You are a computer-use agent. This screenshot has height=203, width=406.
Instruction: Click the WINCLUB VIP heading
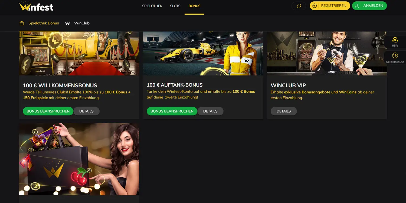pos(288,86)
